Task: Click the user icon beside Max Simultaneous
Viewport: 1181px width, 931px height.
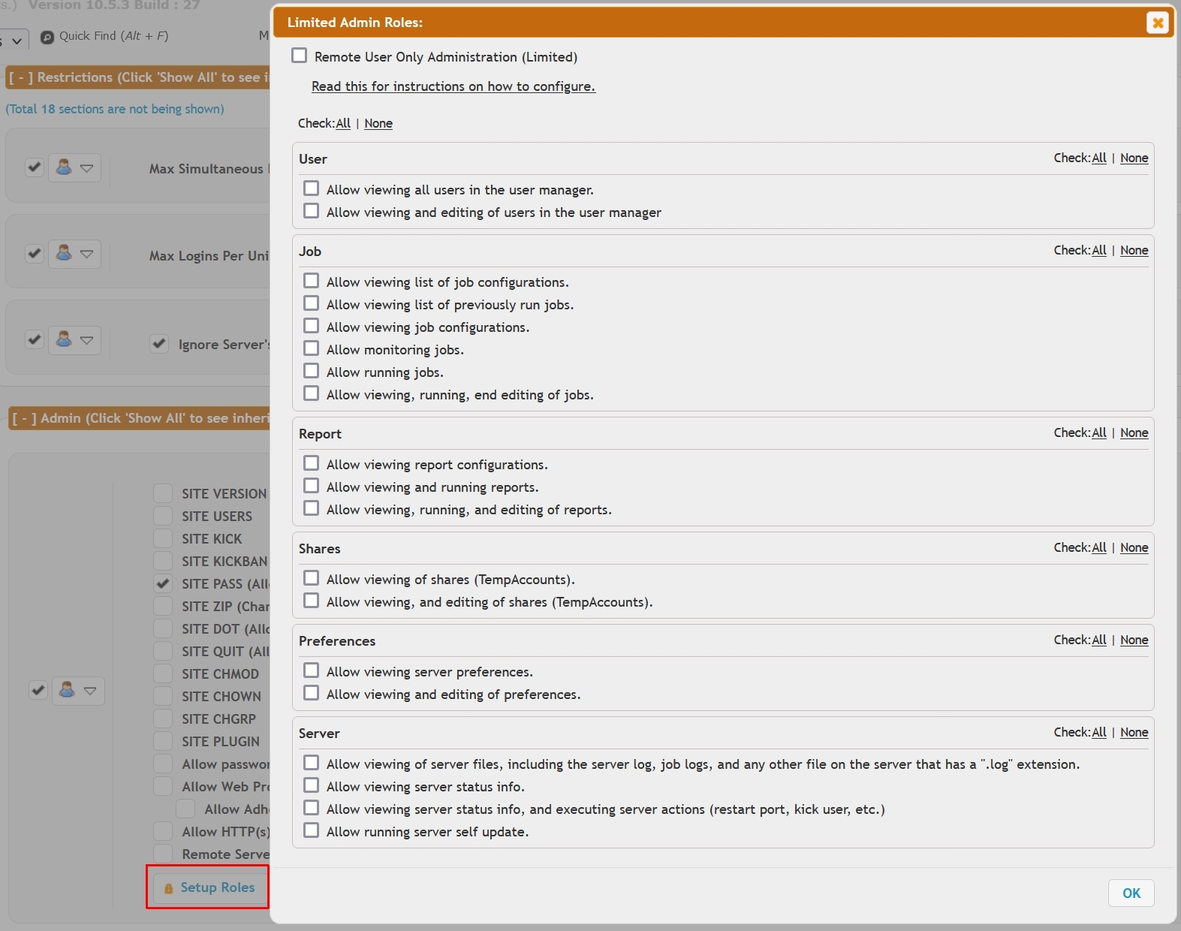Action: click(65, 167)
